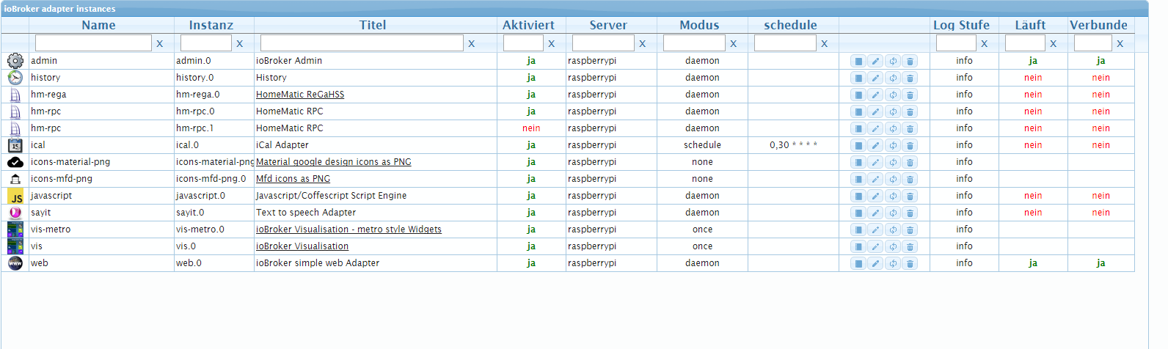Delete the vis.0 instance
This screenshot has height=349, width=1168.
910,246
